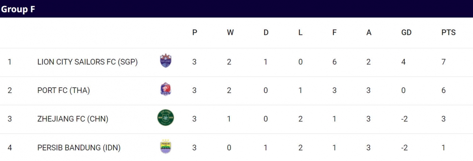Viewport: 473px width, 161px height.
Task: Open LION CITY SAILORS FC (SGP) team link
Action: [88, 62]
